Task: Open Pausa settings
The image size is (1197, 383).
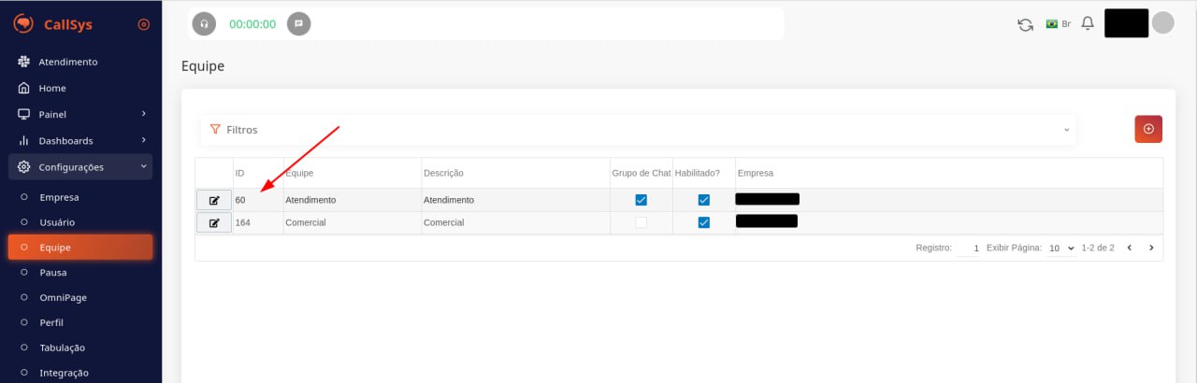Action: 52,273
